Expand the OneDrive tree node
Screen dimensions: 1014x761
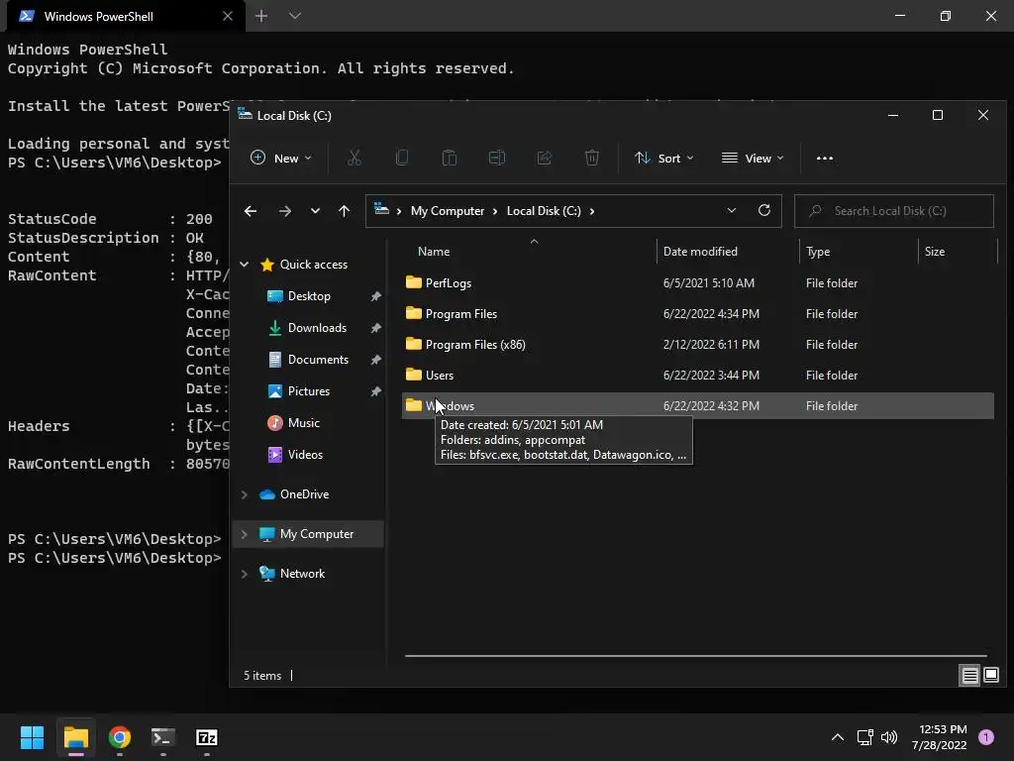coord(245,494)
